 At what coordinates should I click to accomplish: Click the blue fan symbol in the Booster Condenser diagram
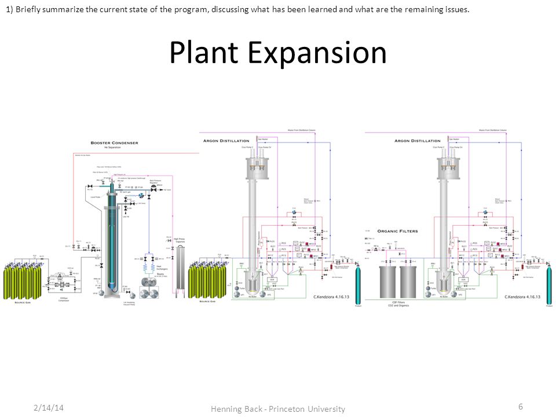(141, 195)
